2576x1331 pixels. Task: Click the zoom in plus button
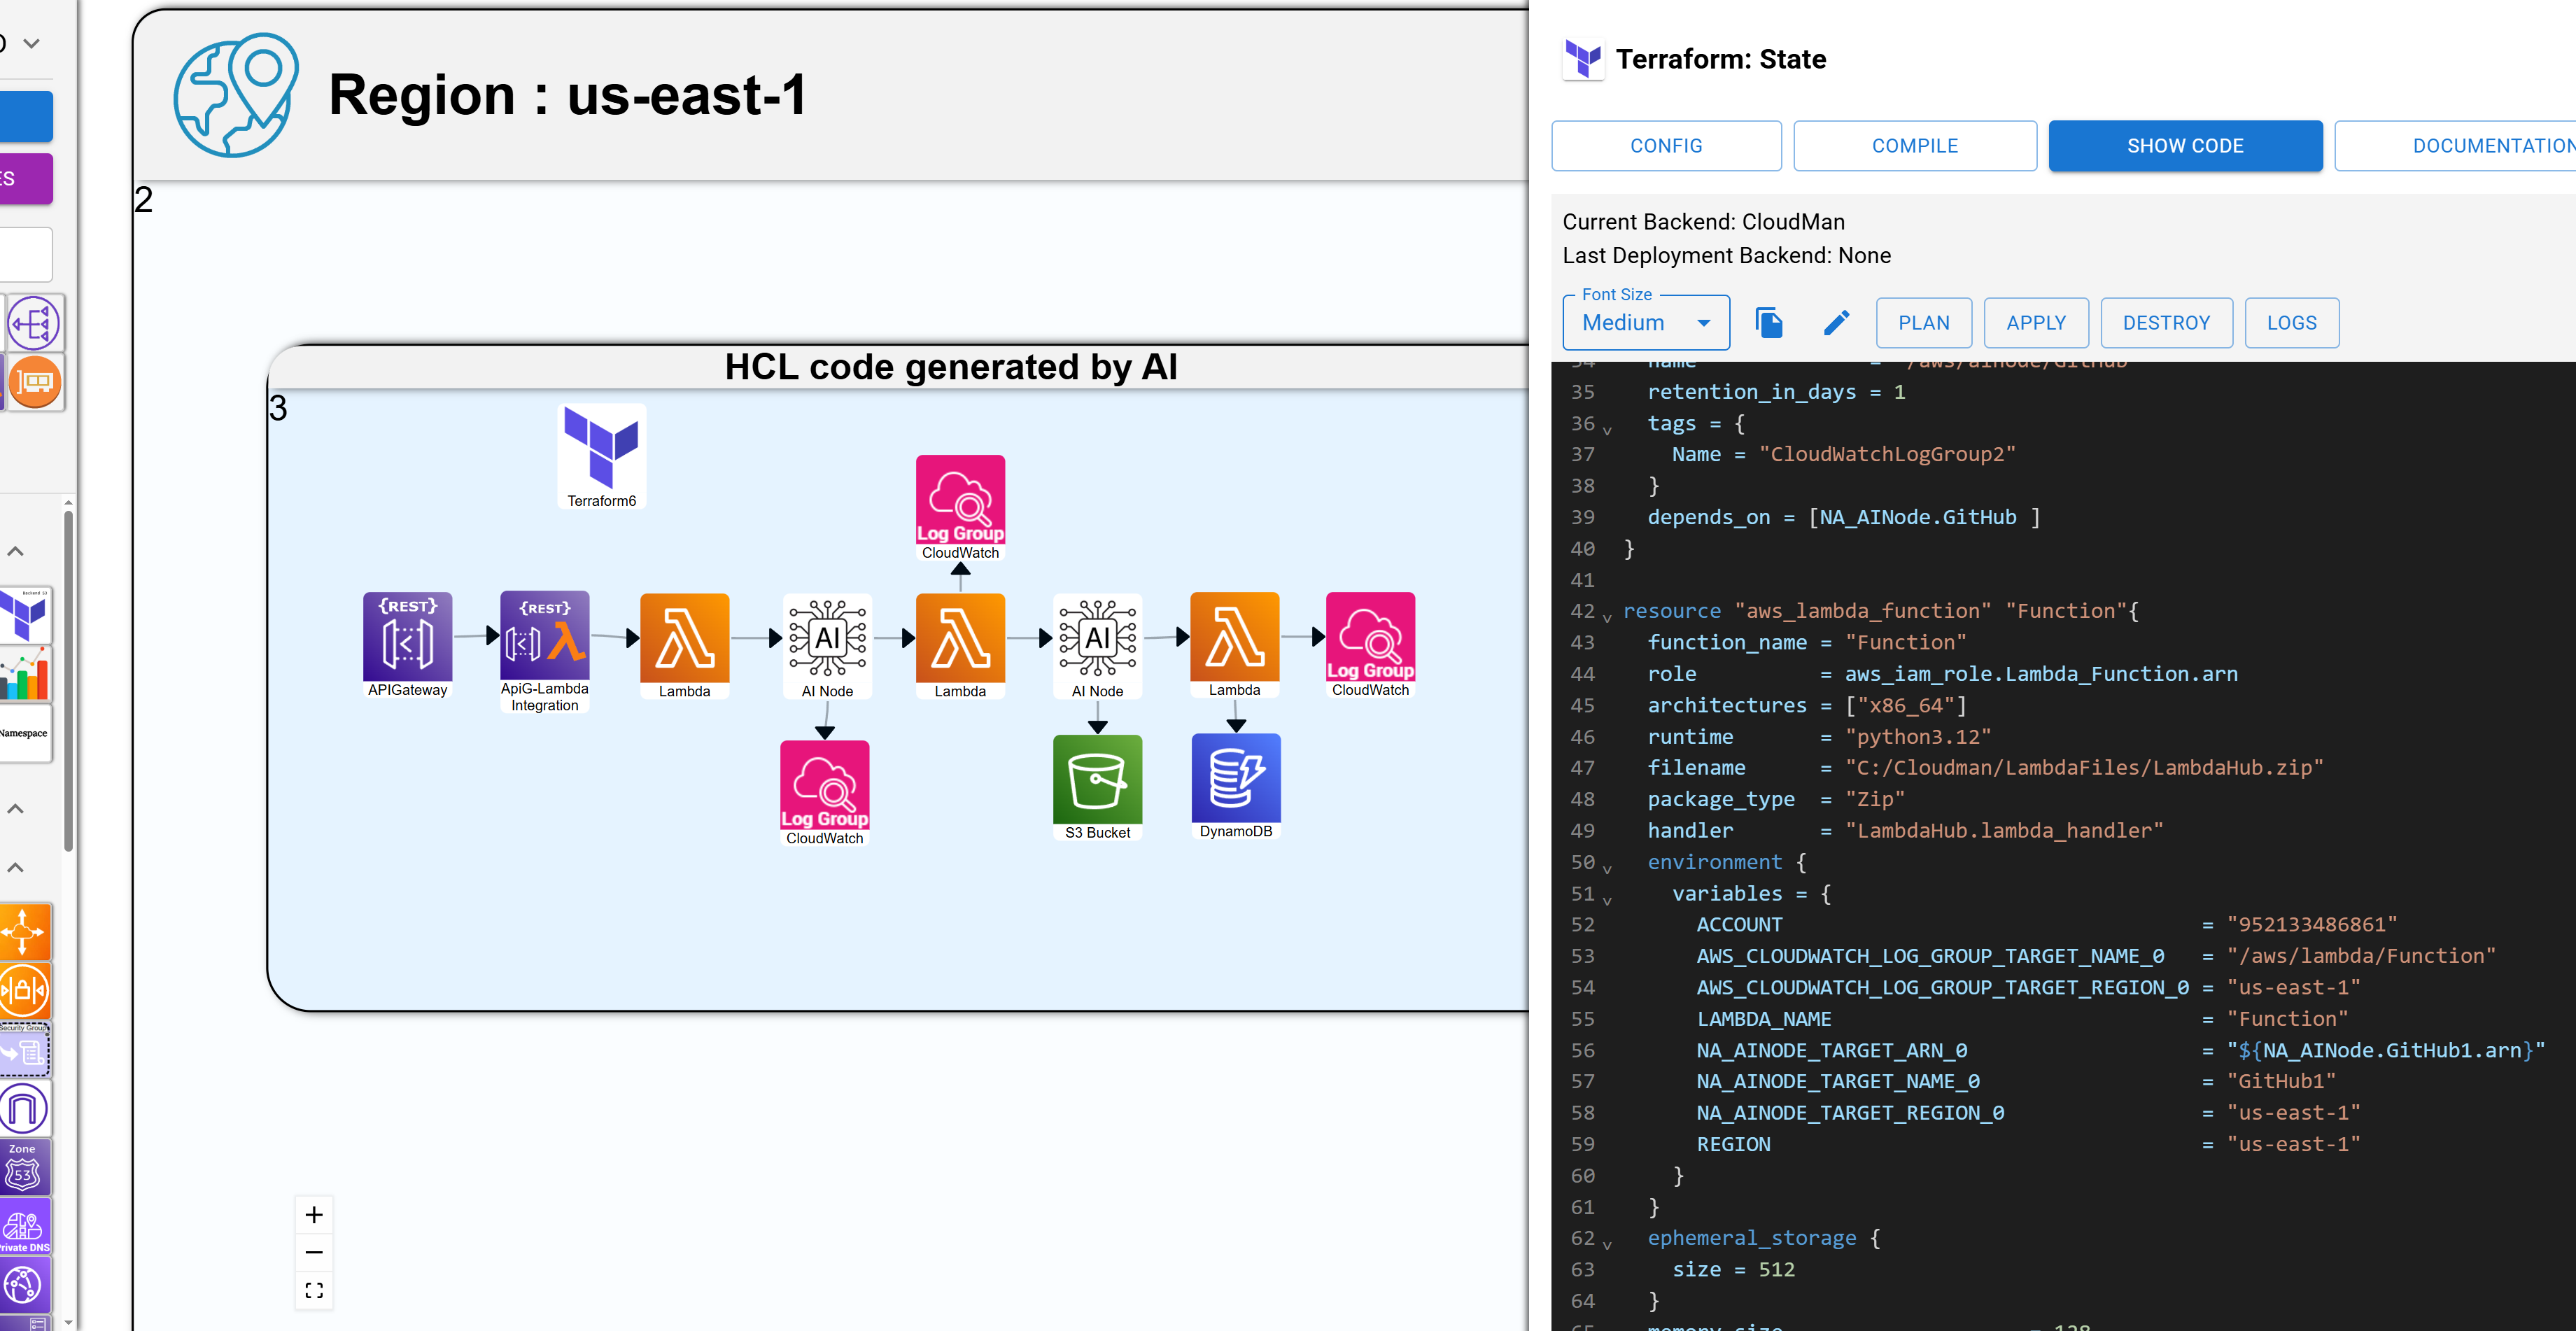[314, 1214]
